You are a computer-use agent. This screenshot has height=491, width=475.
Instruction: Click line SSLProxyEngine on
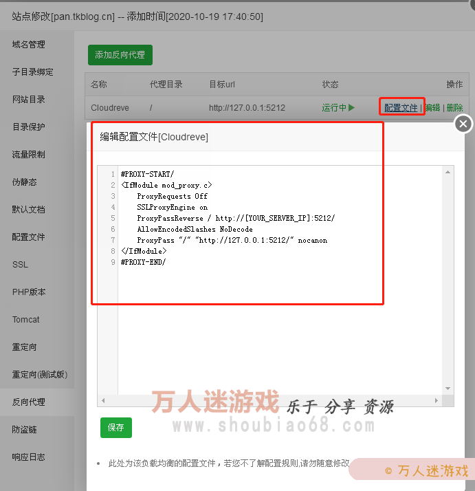coord(173,207)
